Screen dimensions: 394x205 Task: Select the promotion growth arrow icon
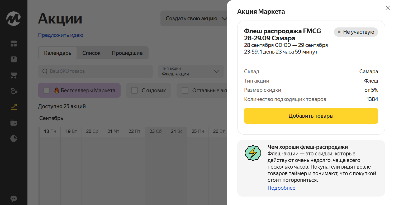coord(14,107)
